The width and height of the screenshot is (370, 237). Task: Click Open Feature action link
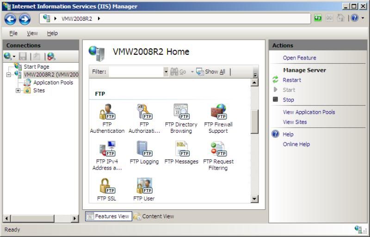click(x=299, y=58)
